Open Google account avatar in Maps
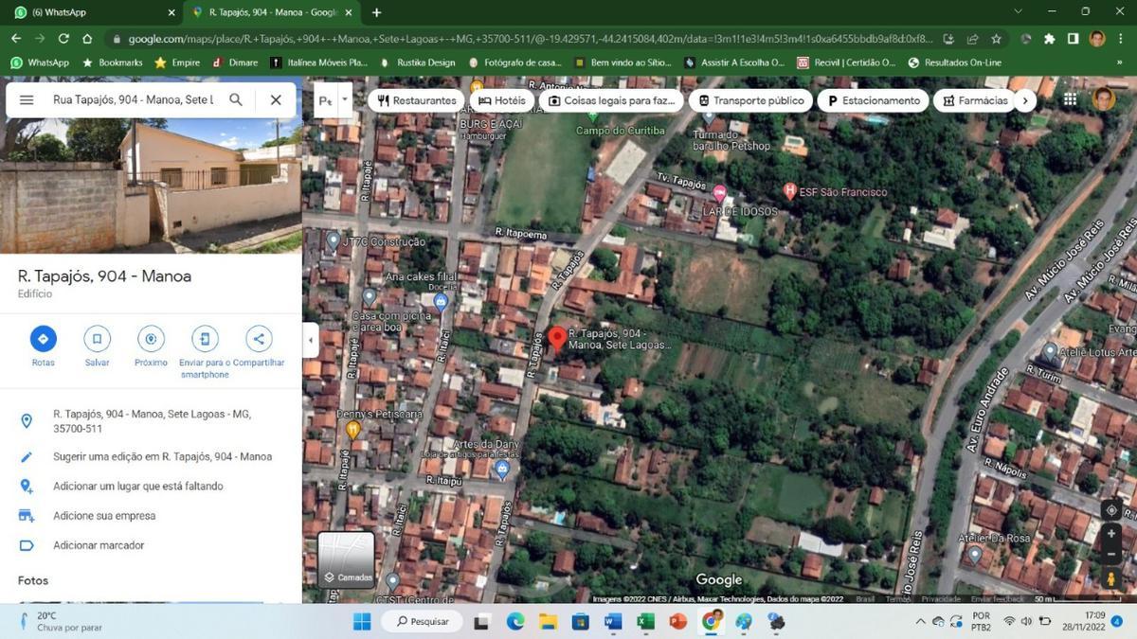Viewport: 1137px width, 639px height. 1104,99
